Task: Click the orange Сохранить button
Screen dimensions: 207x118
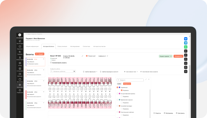Action: [x=178, y=56]
